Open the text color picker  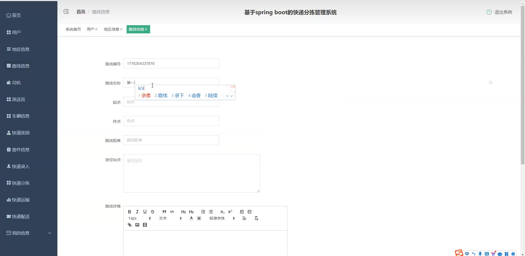(191, 218)
